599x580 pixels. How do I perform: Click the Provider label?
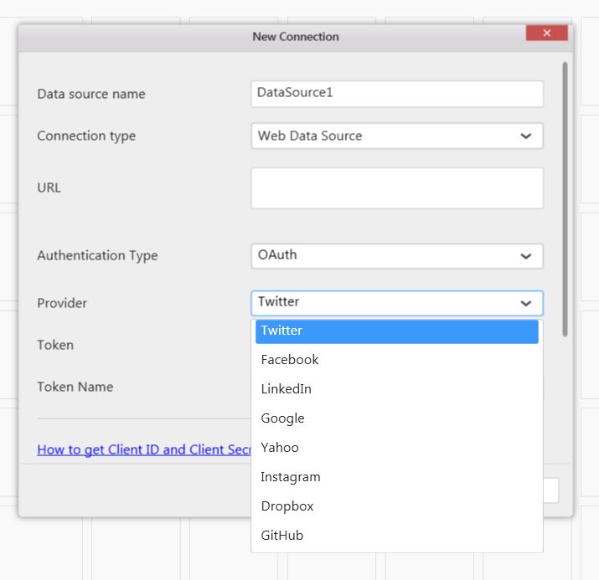(x=62, y=303)
